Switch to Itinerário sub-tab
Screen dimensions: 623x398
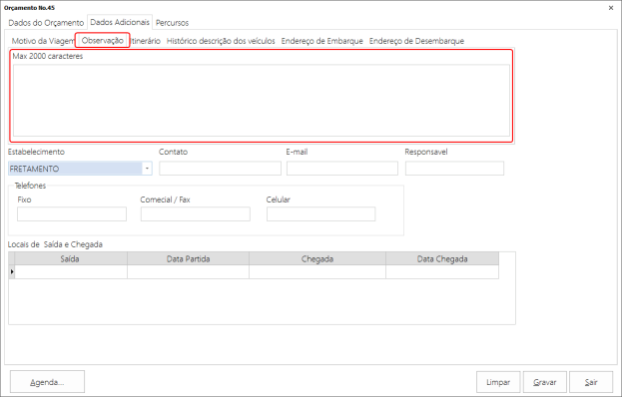coord(146,41)
